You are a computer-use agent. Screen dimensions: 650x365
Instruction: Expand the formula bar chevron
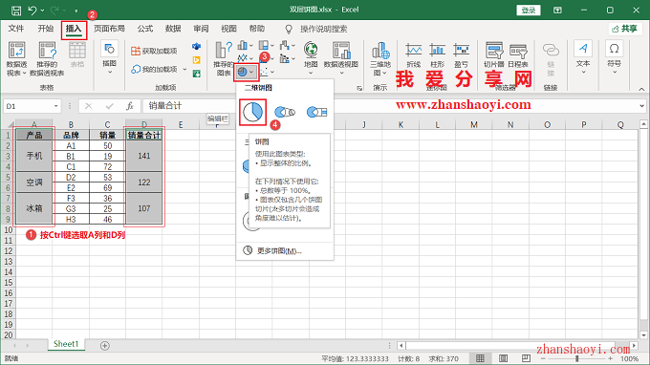(x=641, y=106)
